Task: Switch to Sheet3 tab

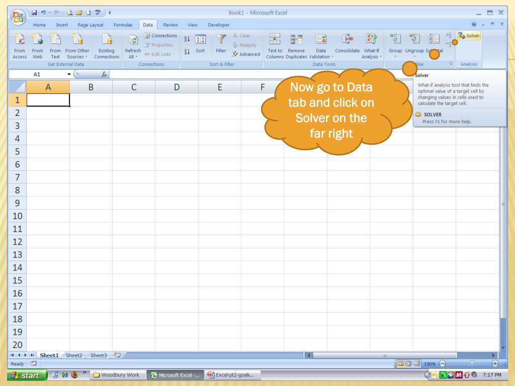Action: coord(99,355)
